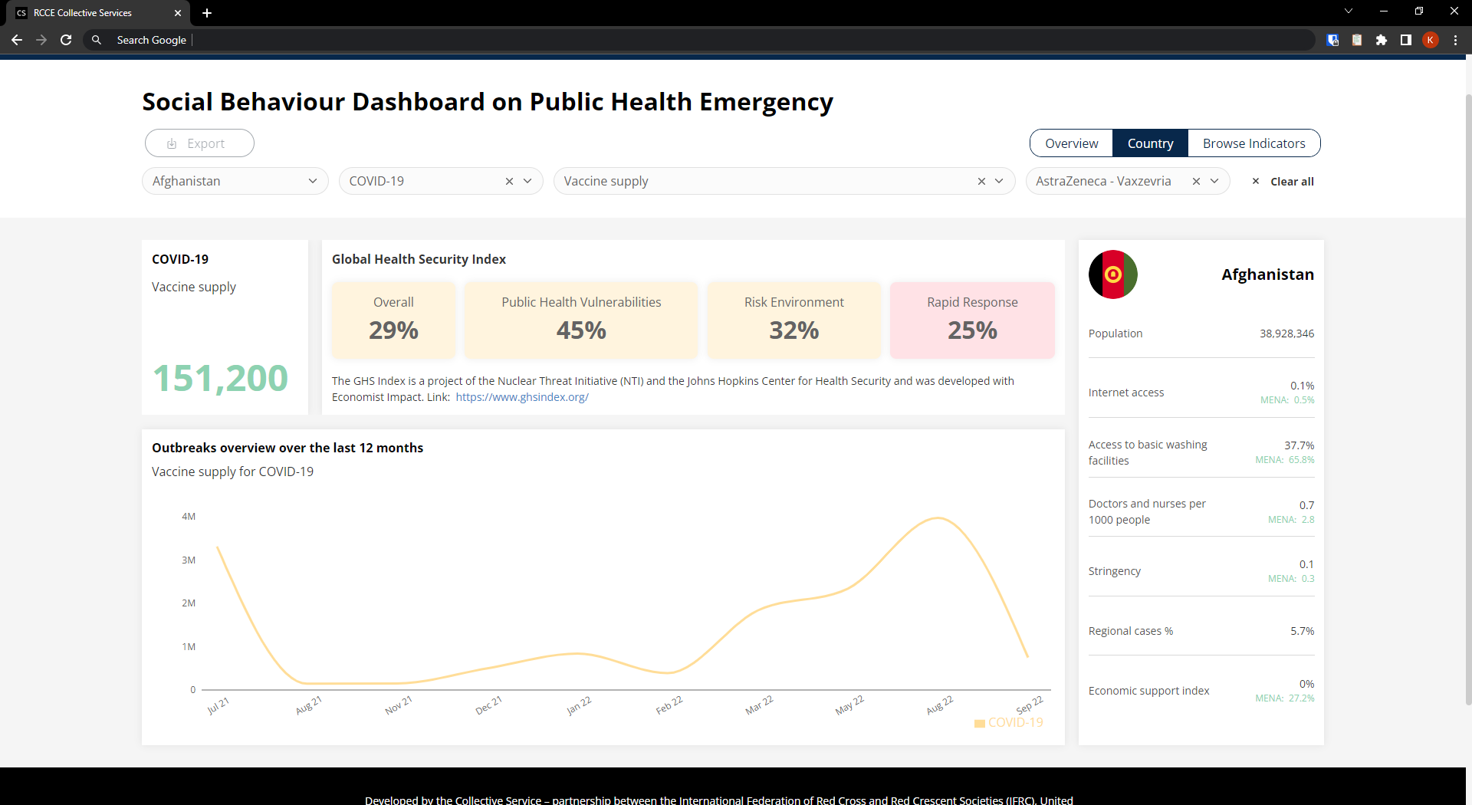The height and width of the screenshot is (805, 1472).
Task: Clear the COVID-19 filter selection
Action: pyautogui.click(x=509, y=181)
